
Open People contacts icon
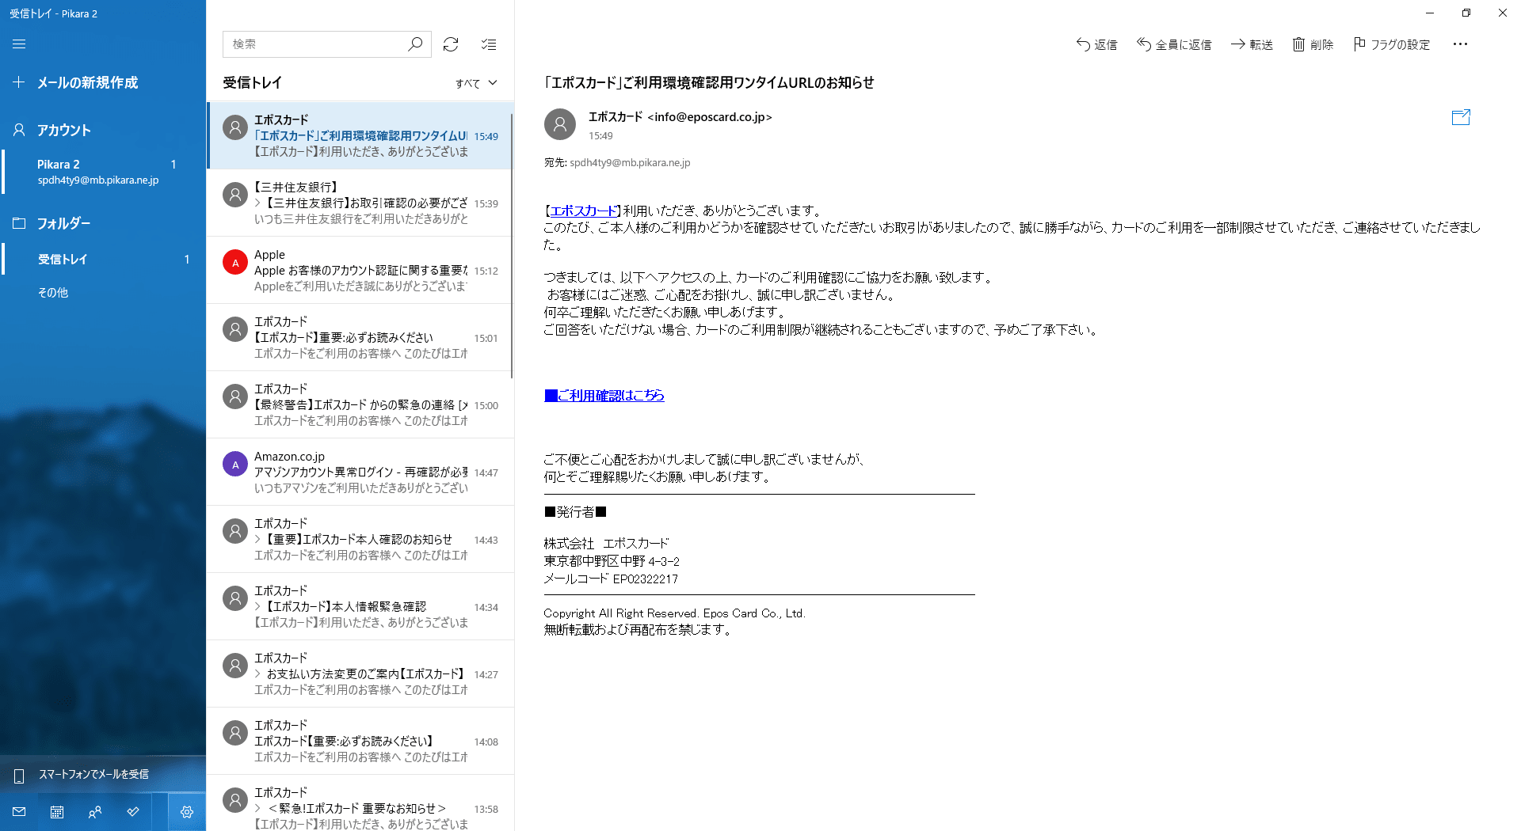click(x=95, y=812)
